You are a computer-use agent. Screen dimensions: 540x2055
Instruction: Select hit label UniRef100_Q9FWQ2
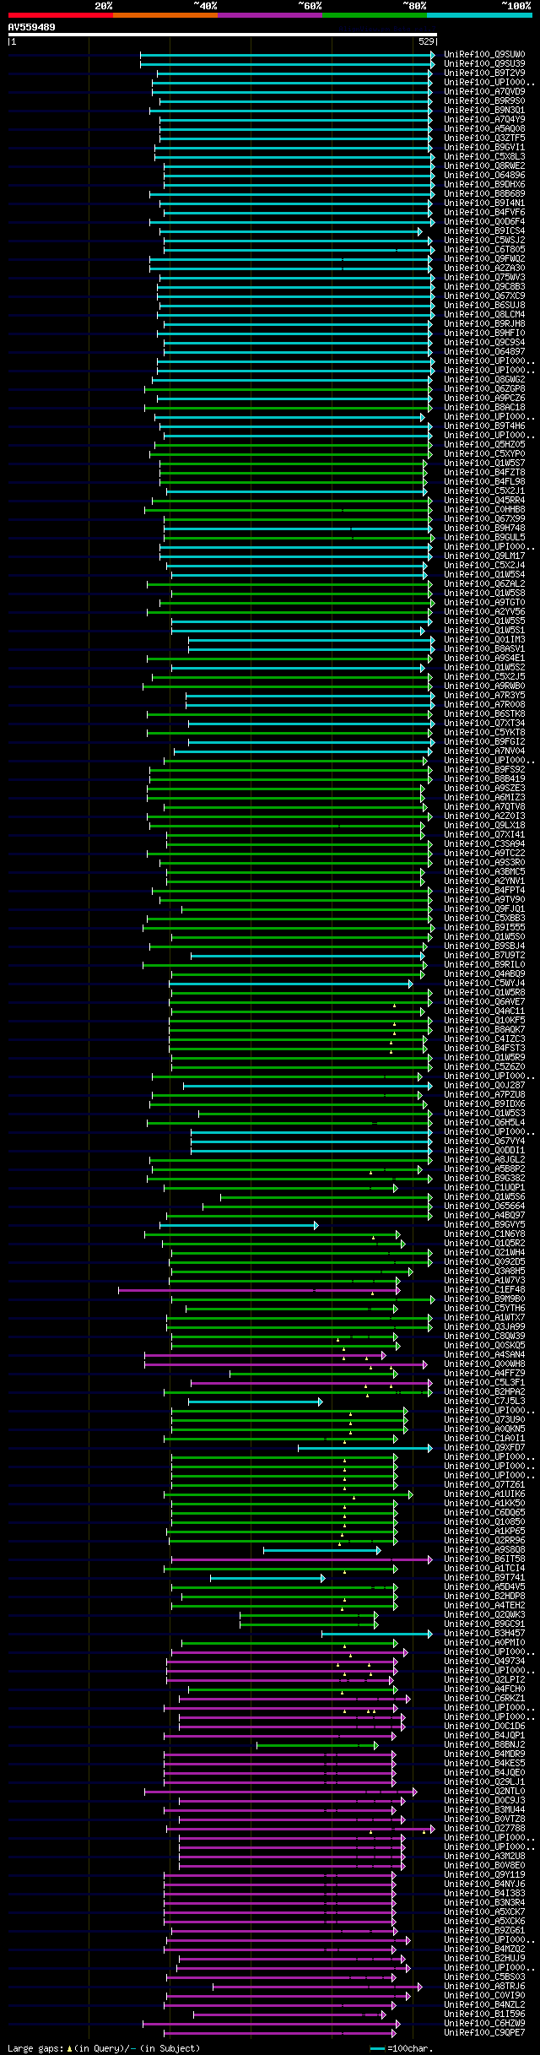point(484,259)
